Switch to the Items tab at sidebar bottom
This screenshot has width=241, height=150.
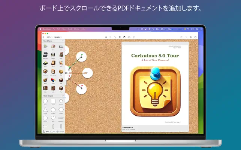coord(45,131)
